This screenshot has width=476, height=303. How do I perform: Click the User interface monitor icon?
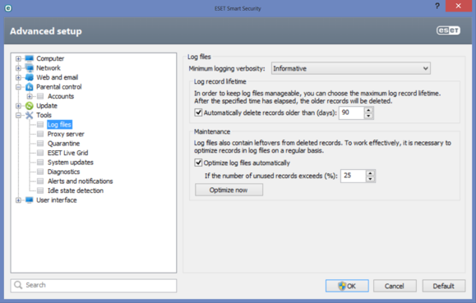29,200
